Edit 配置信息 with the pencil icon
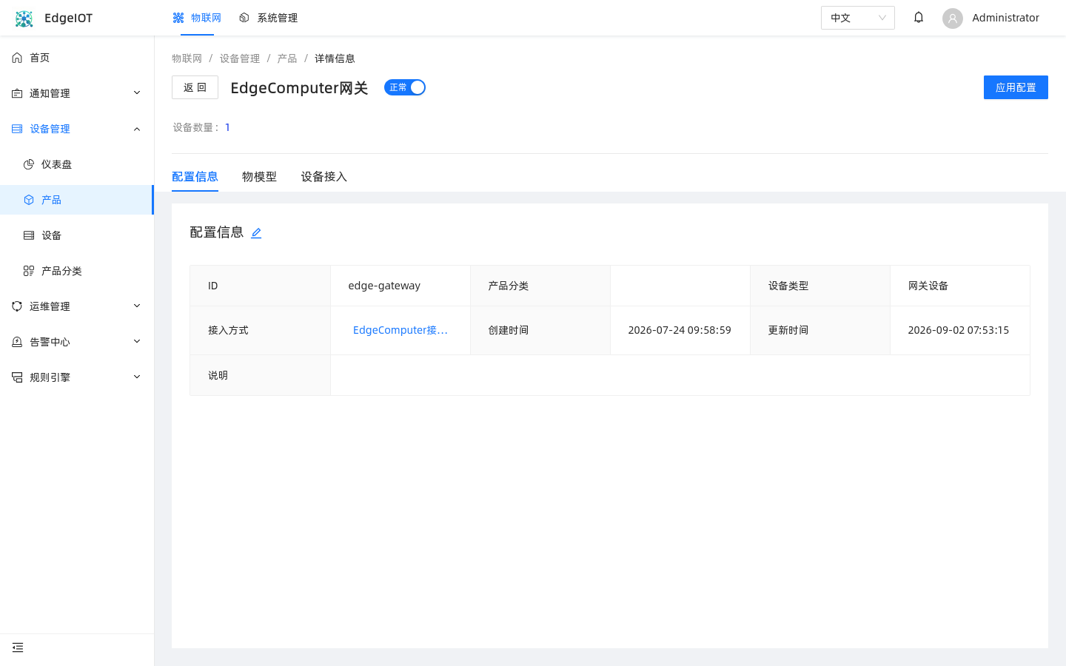 pos(256,233)
